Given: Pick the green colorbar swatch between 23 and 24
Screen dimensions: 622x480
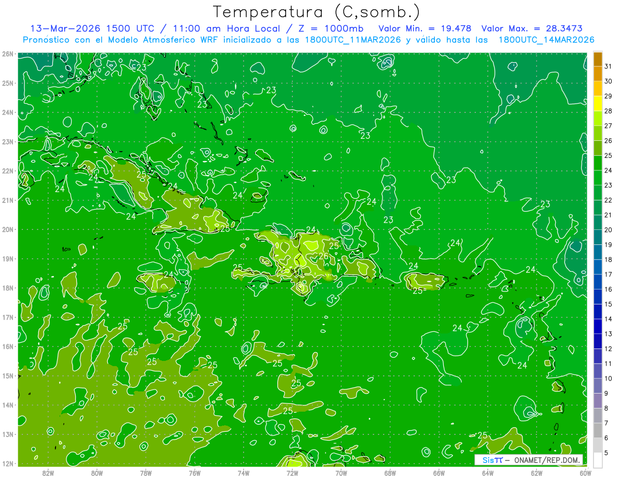Looking at the screenshot, I should tap(598, 178).
